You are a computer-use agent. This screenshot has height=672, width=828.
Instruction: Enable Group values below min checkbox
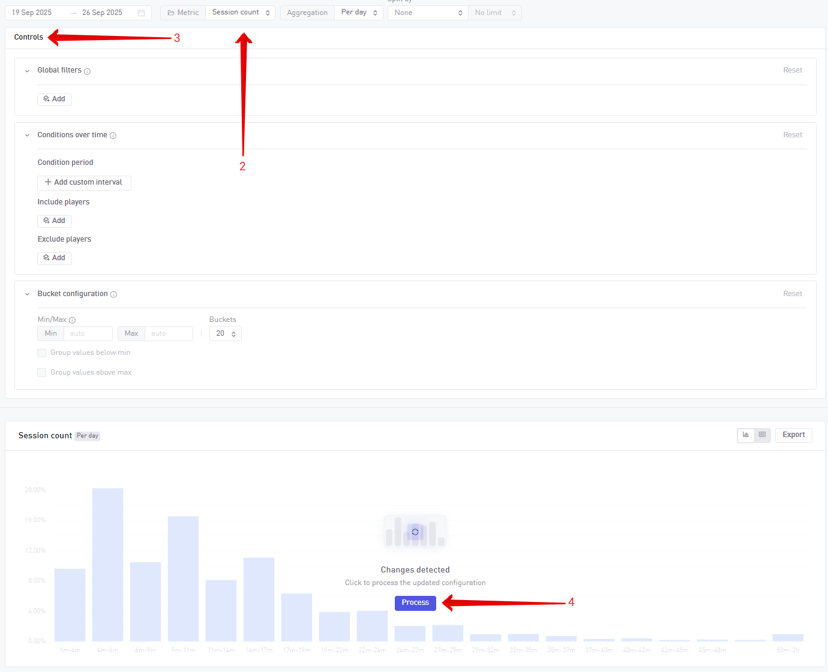pyautogui.click(x=42, y=353)
